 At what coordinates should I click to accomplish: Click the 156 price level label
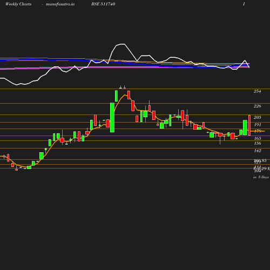(258, 143)
